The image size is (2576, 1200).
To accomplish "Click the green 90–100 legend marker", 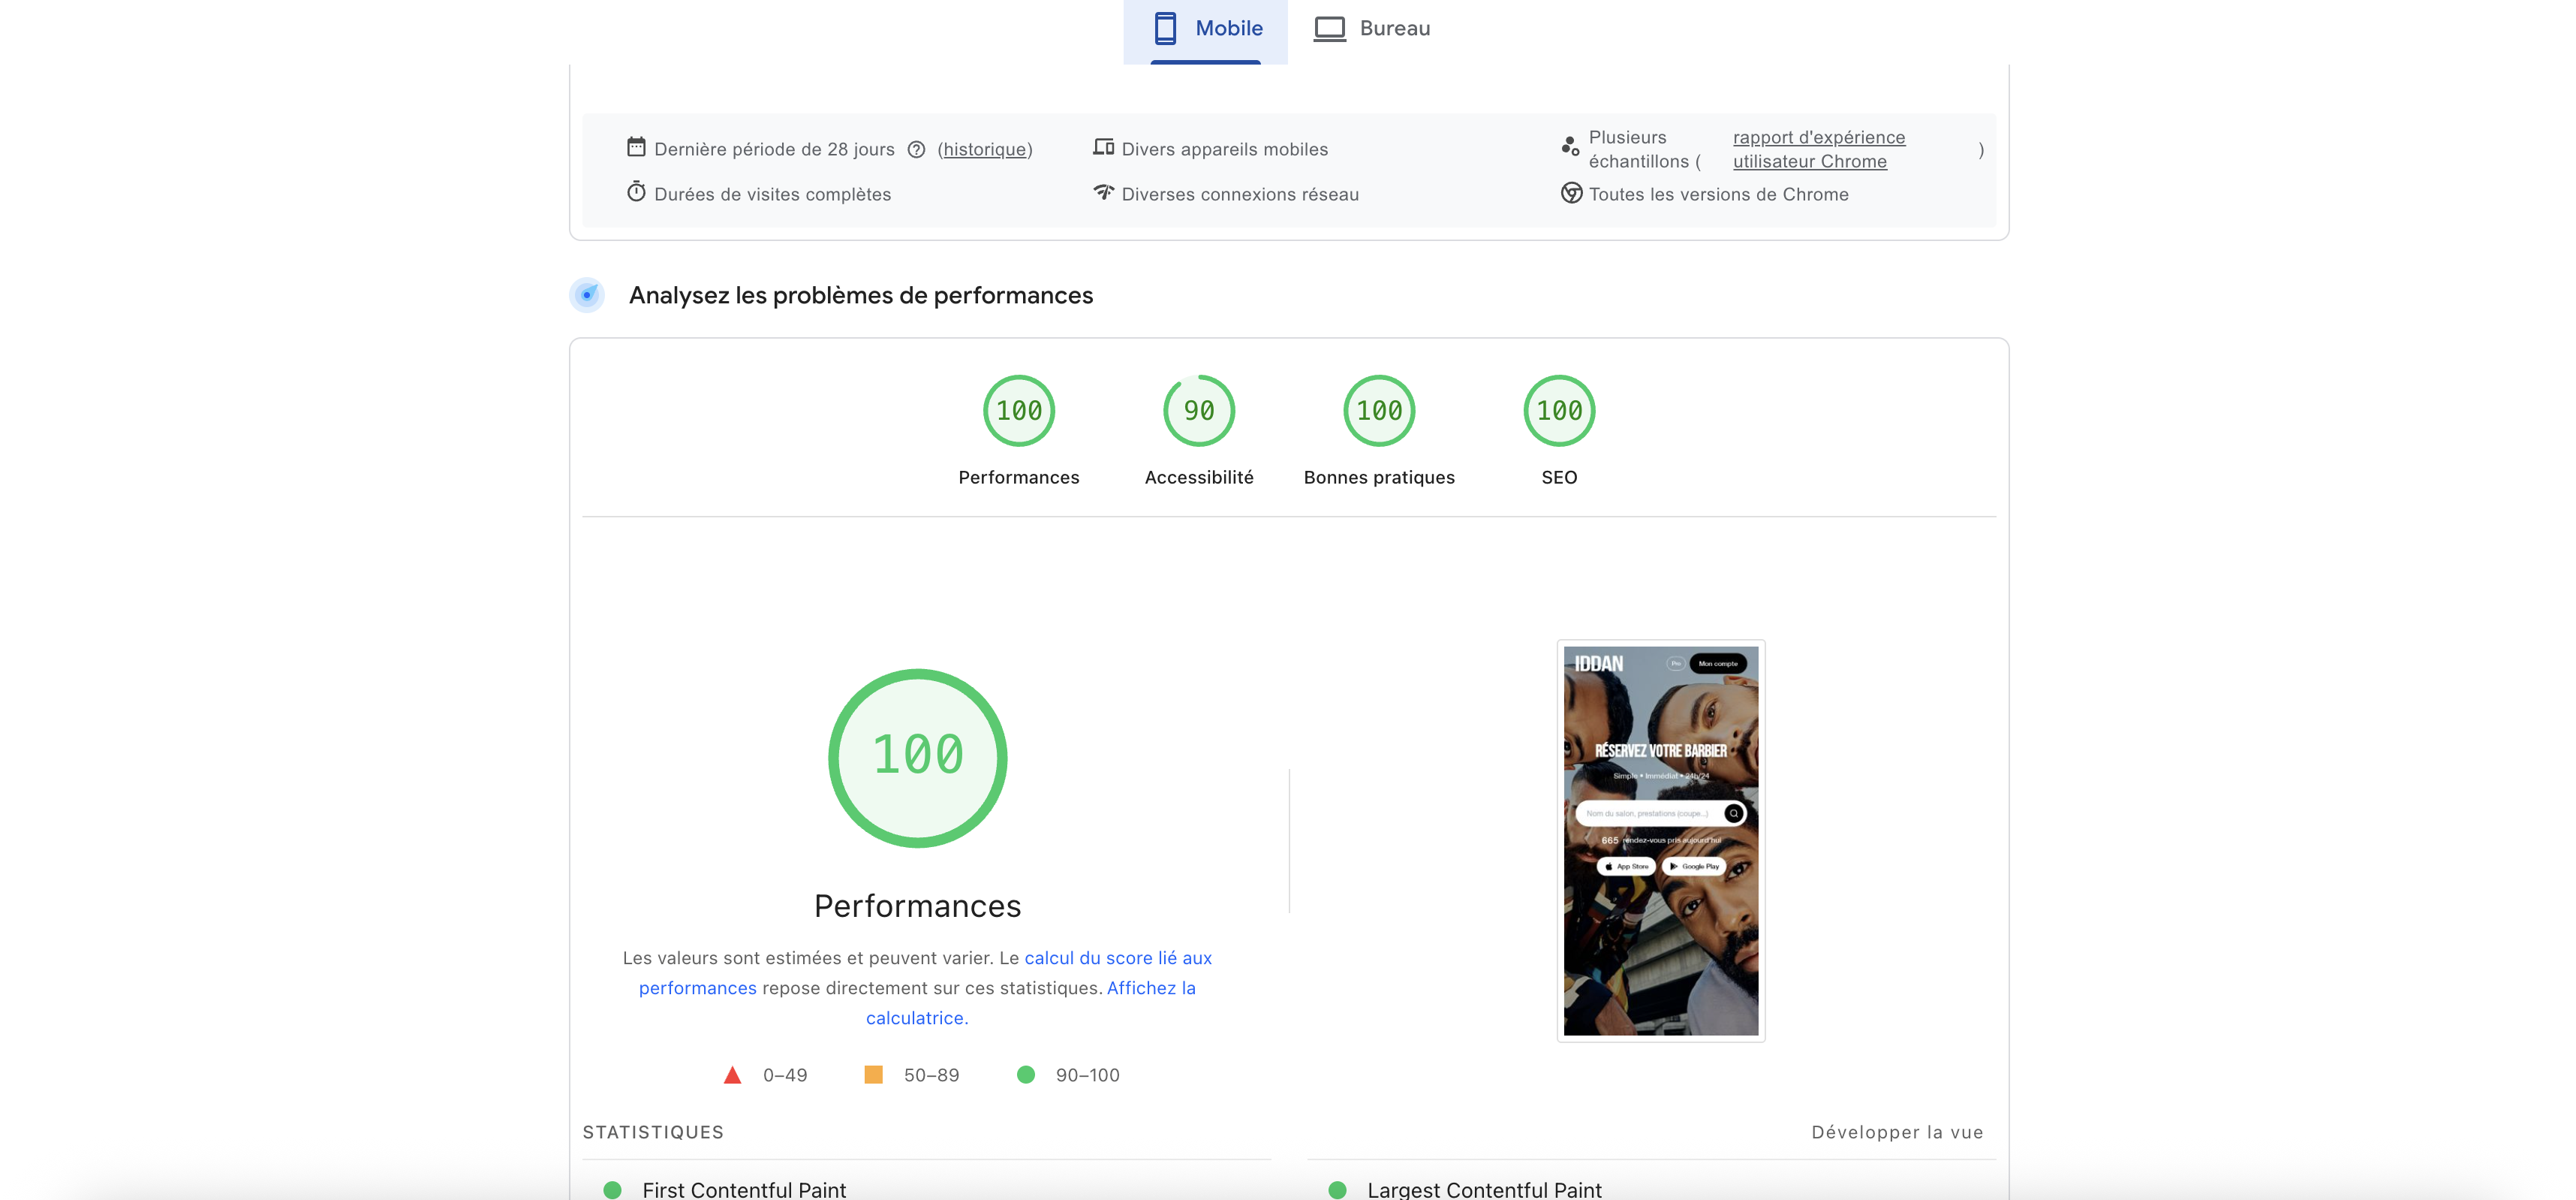I will point(1026,1074).
